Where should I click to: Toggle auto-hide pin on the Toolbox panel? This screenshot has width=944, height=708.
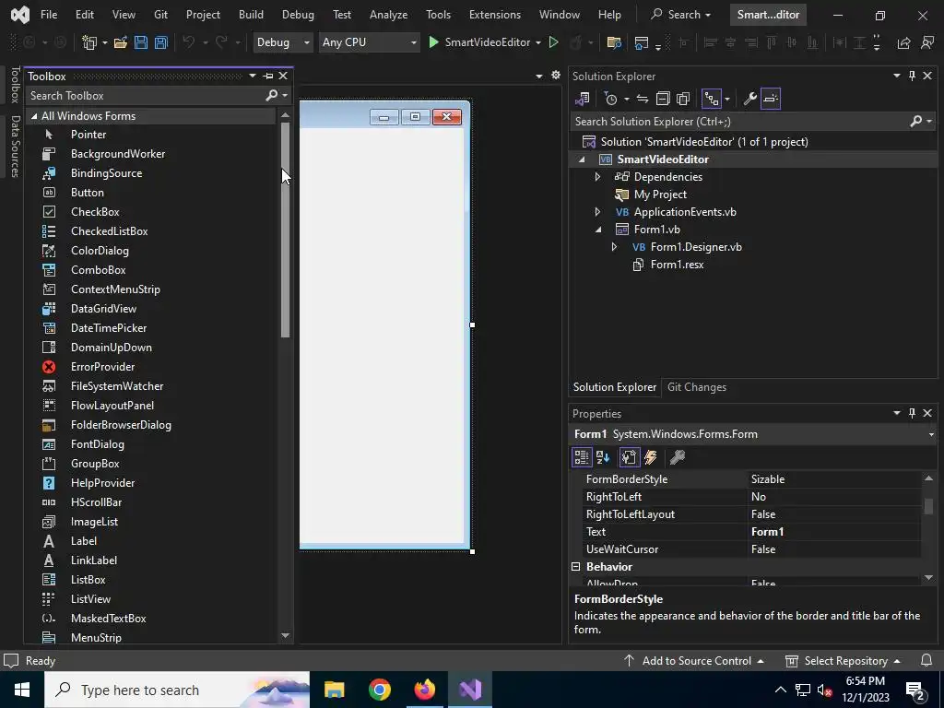(268, 76)
